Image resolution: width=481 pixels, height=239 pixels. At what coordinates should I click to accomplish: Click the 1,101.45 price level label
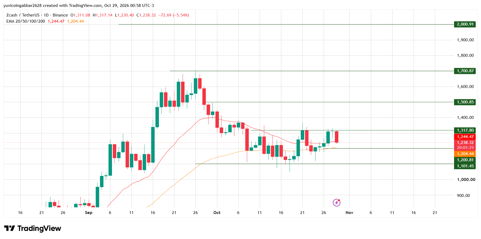coord(465,166)
